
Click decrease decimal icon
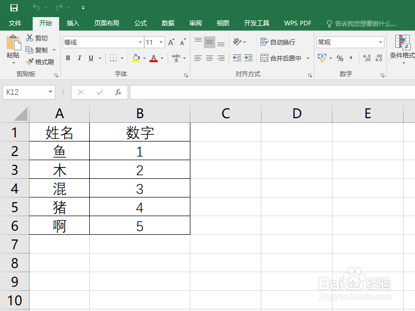click(379, 58)
